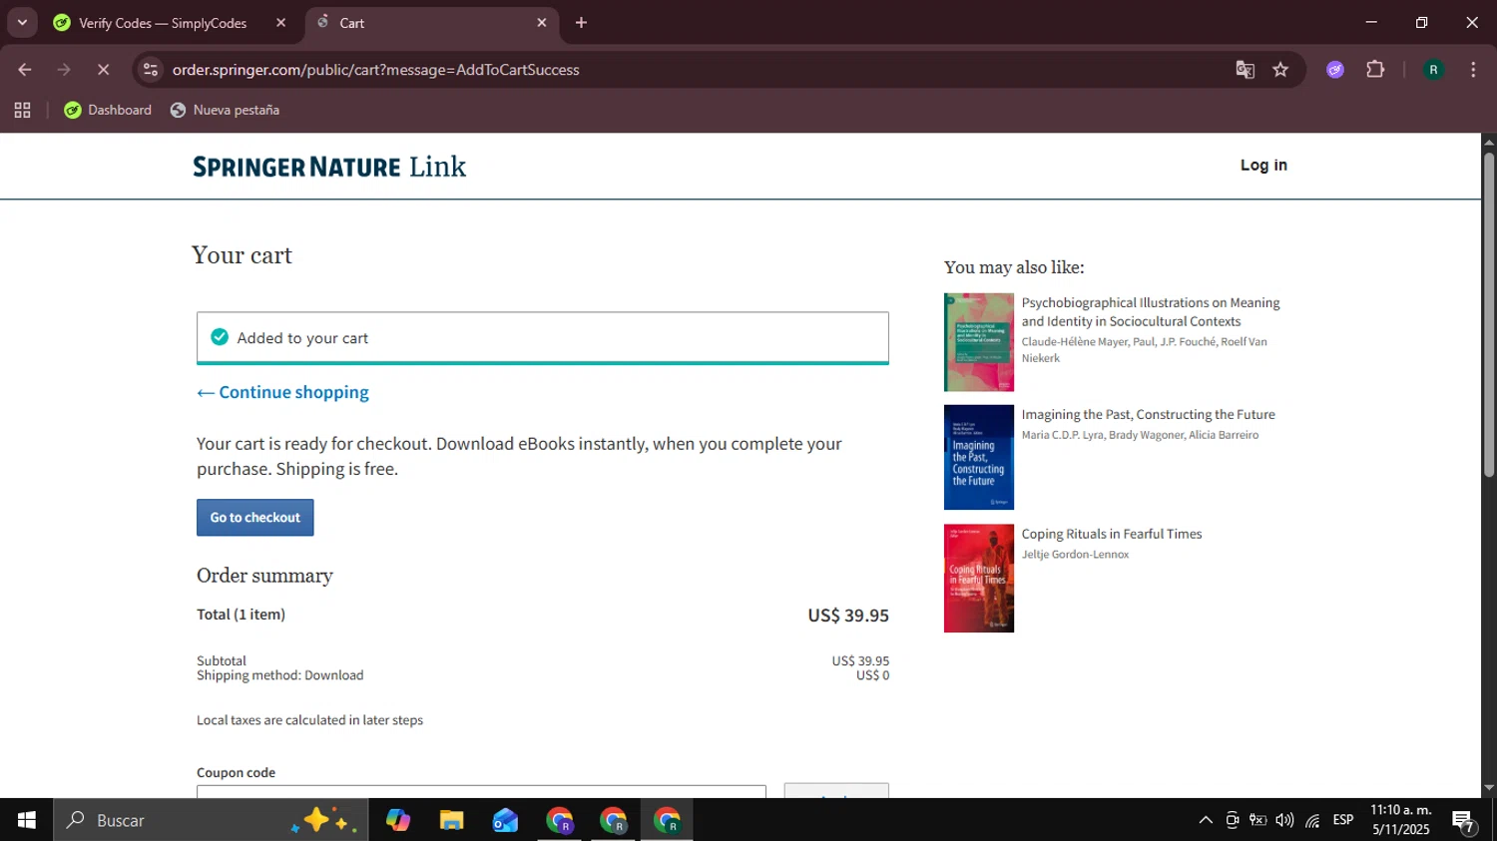This screenshot has height=841, width=1497.
Task: Click the page vertical scrollbar thumb
Action: [1489, 314]
